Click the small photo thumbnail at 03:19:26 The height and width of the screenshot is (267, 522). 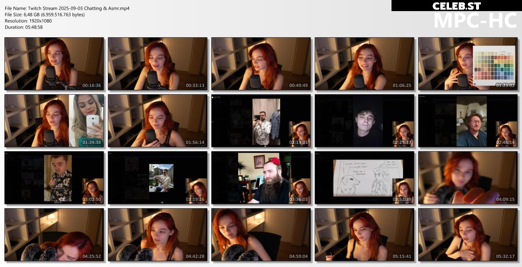(x=158, y=178)
